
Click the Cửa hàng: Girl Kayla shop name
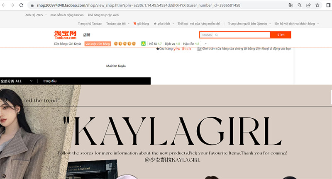pyautogui.click(x=68, y=44)
